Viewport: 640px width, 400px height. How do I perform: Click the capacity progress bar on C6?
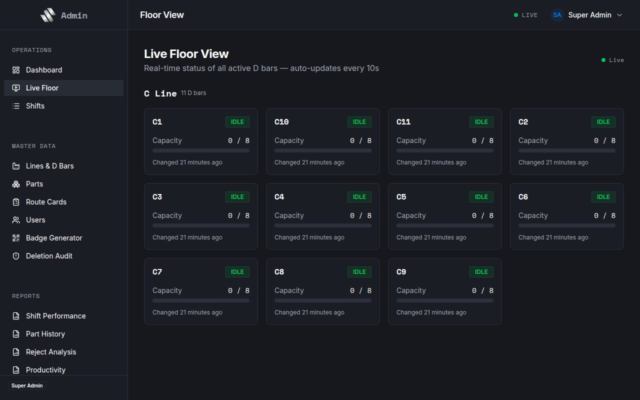click(x=567, y=225)
